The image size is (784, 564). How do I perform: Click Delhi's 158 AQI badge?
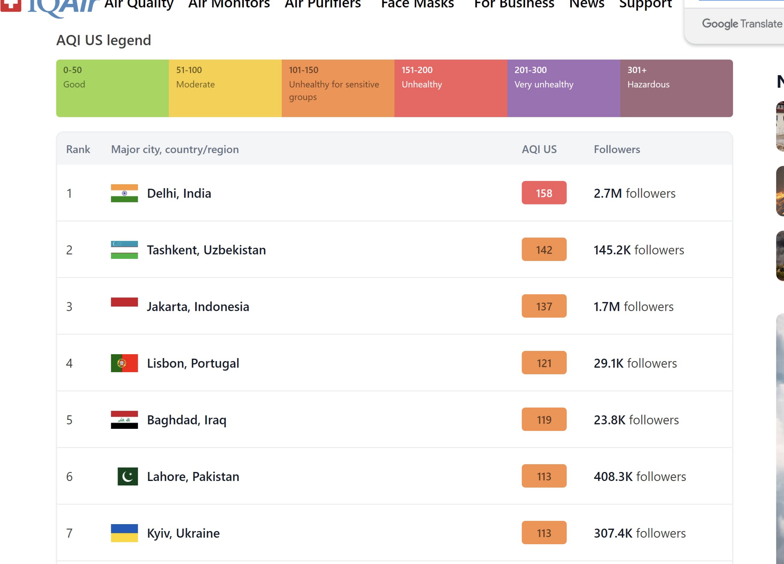click(544, 193)
